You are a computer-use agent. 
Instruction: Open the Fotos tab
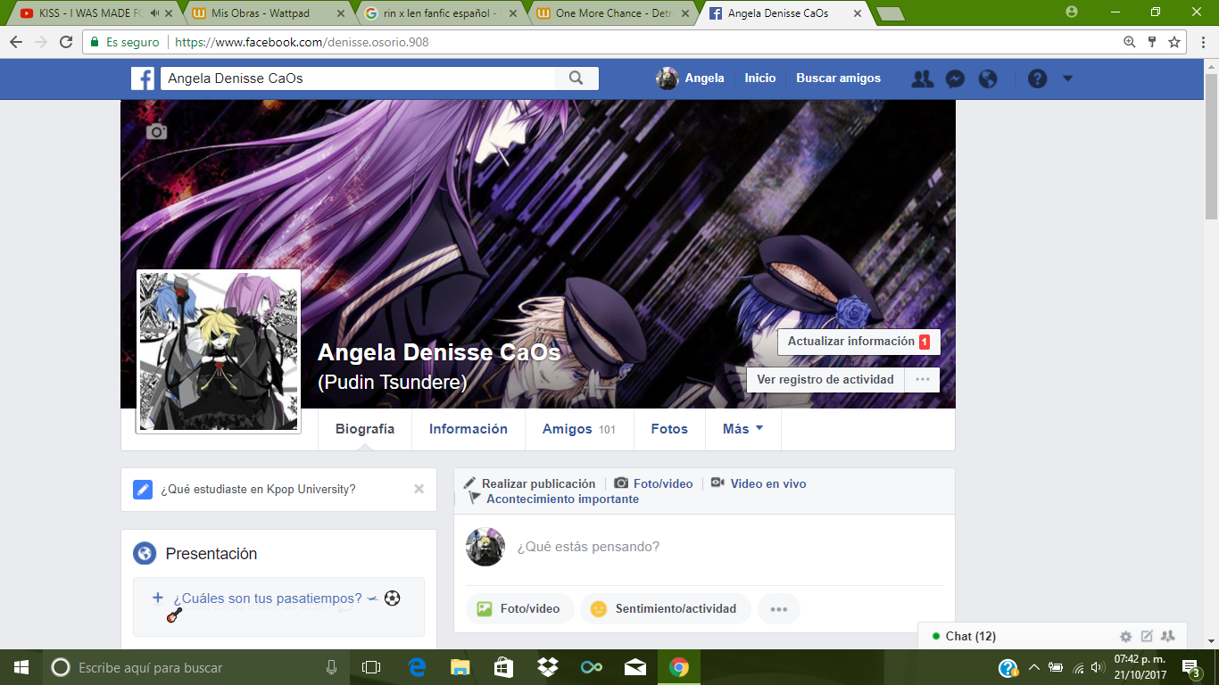coord(669,429)
